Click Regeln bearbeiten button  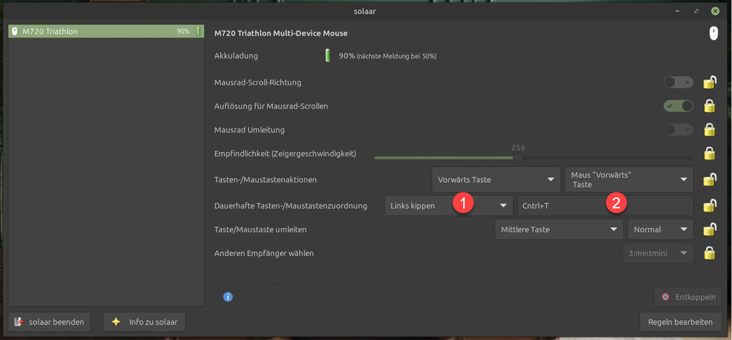coord(680,322)
